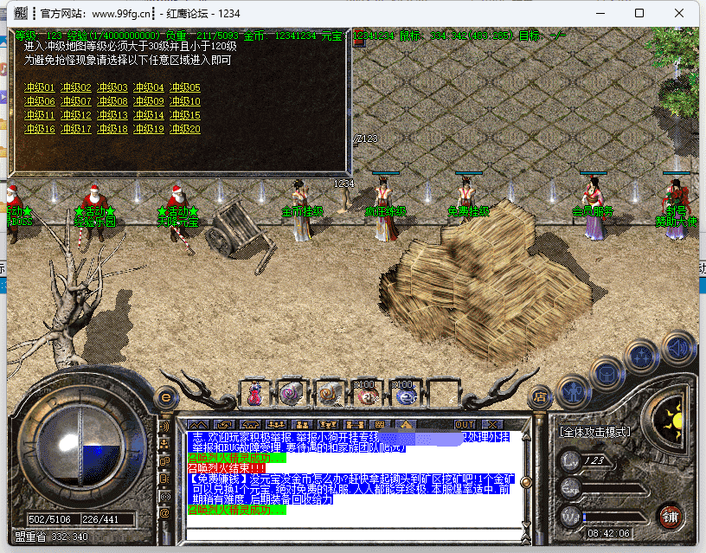Enter the 冲级10 leveling zone link

pos(185,101)
